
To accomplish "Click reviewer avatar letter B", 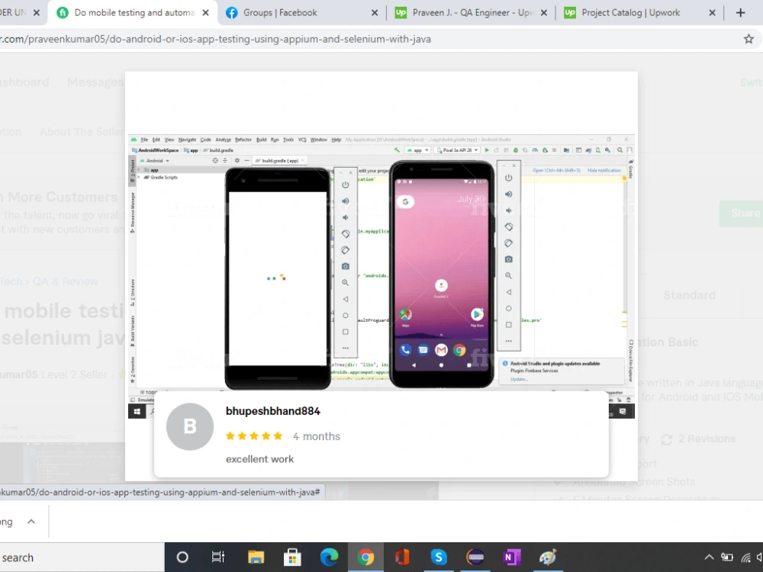I will (x=190, y=426).
